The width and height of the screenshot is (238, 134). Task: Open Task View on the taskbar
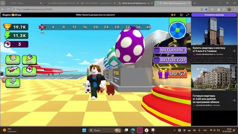126,130
